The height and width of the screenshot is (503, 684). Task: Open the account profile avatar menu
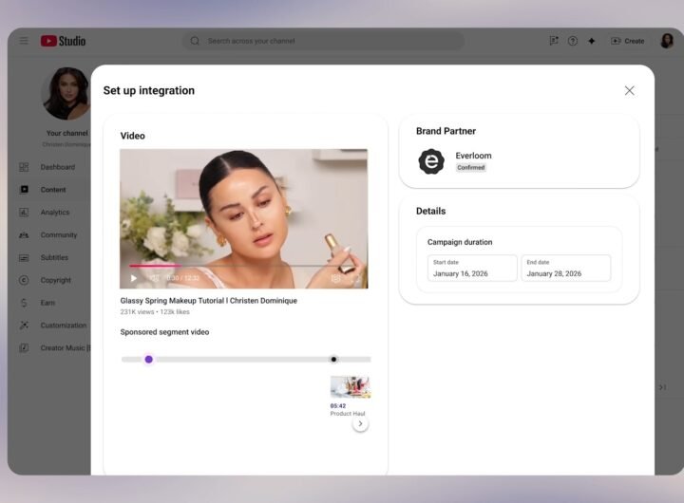[x=667, y=41]
